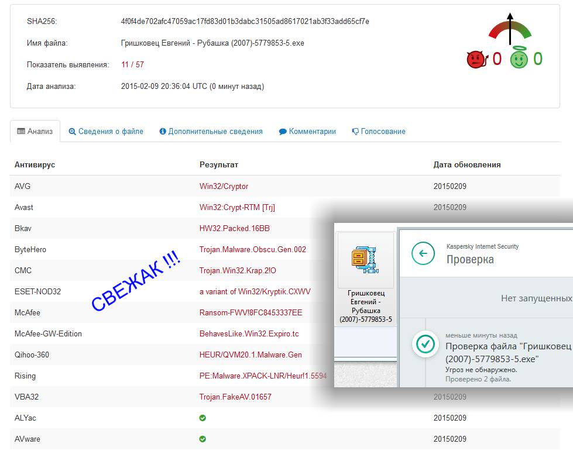573x454 pixels.
Task: Click Нет запущенных text in Kaspersky
Action: (x=537, y=298)
